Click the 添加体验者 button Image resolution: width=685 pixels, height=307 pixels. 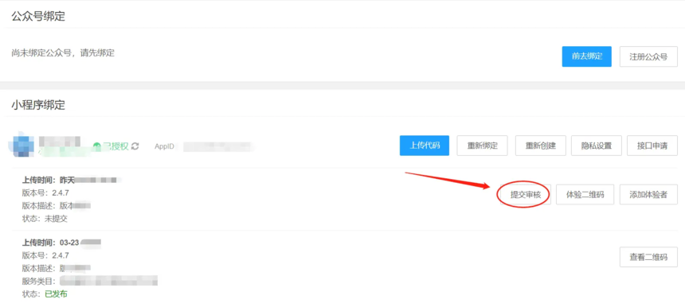pos(648,195)
